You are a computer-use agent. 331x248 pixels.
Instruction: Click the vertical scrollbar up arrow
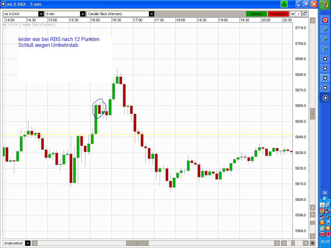coord(313,20)
